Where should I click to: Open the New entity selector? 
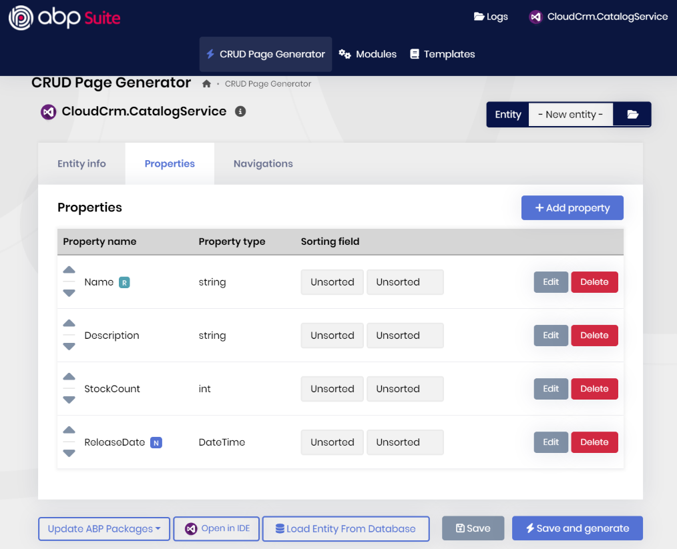point(570,115)
